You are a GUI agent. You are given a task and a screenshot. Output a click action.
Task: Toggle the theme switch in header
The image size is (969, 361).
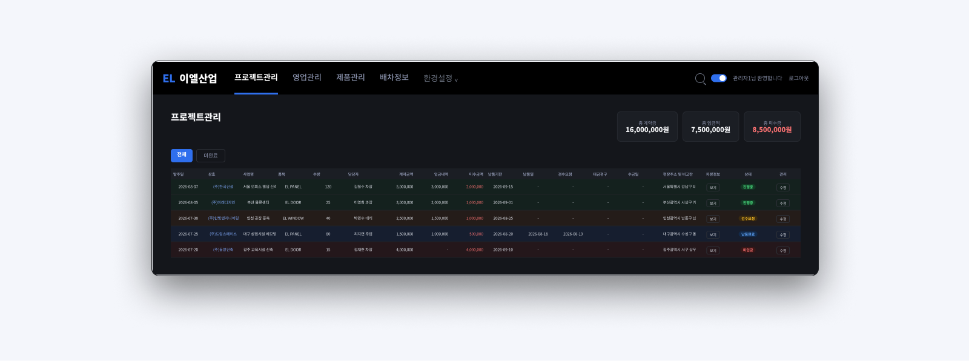(719, 78)
